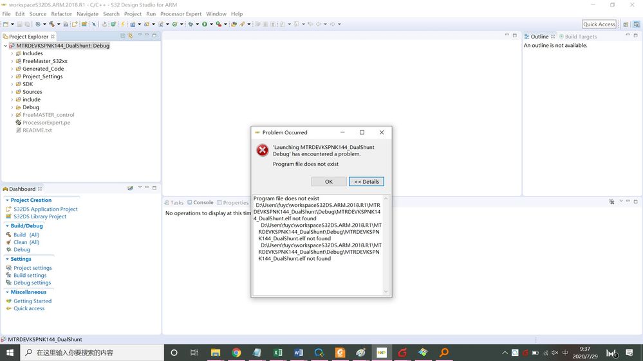Click the External Tools run icon
The height and width of the screenshot is (361, 643).
point(219,24)
